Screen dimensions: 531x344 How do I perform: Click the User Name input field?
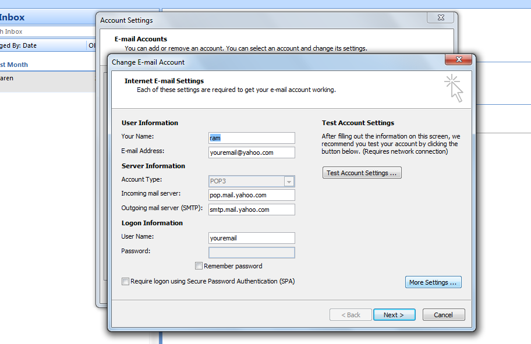(252, 238)
